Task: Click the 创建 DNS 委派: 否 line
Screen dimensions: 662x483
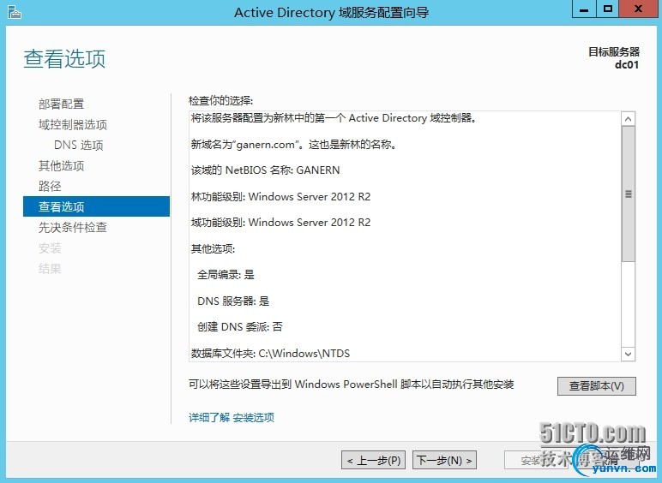Action: point(240,326)
